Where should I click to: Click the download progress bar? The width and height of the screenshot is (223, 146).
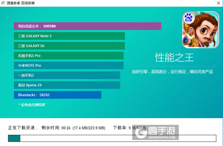(x=112, y=138)
